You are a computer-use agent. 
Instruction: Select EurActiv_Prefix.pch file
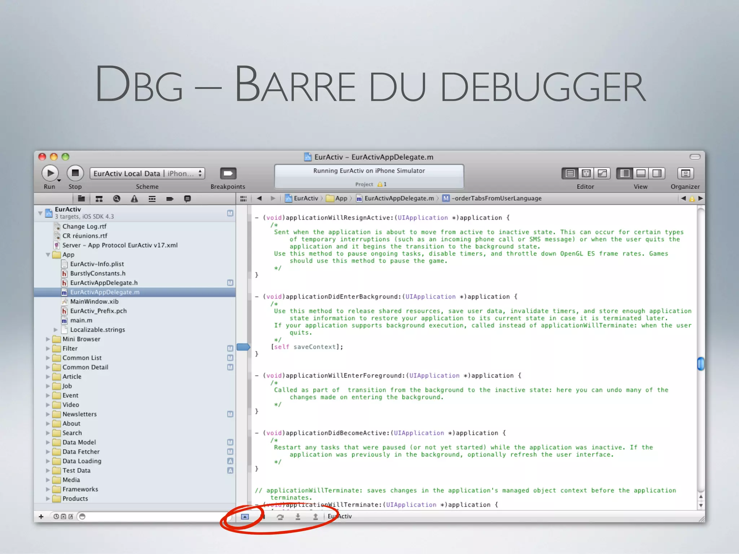point(135,311)
